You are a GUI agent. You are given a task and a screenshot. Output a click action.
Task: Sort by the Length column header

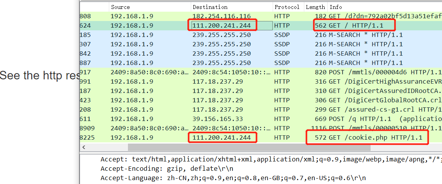click(315, 7)
